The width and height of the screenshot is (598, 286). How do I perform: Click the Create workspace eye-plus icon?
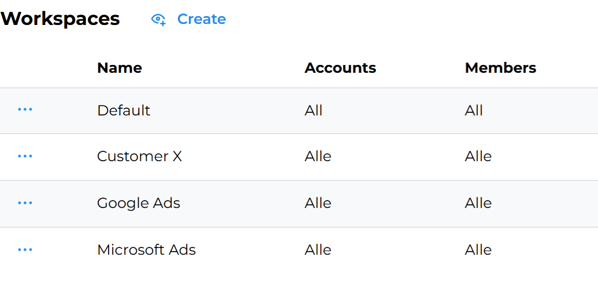click(158, 20)
